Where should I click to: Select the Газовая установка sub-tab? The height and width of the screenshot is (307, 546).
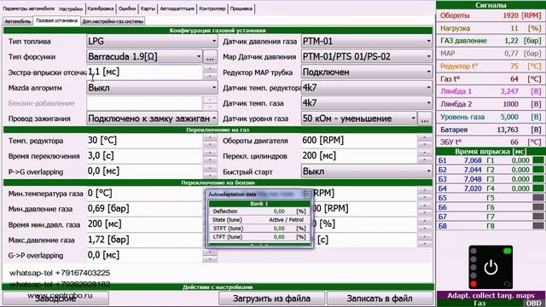57,20
